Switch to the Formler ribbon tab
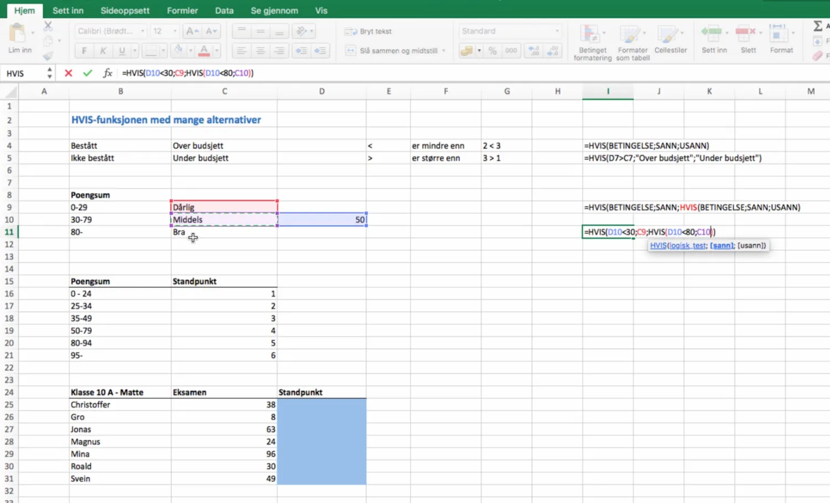 [x=182, y=11]
